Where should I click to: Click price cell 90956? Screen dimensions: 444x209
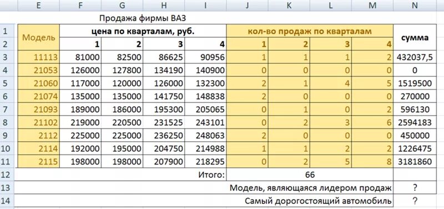point(205,57)
